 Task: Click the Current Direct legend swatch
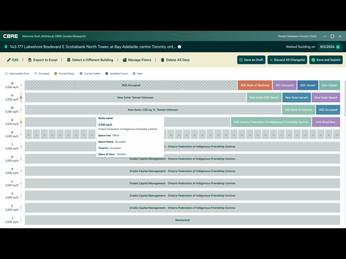coord(56,74)
